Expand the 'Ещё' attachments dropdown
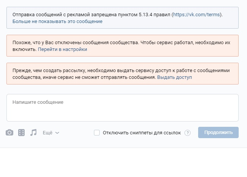This screenshot has width=247, height=177. pyautogui.click(x=47, y=133)
